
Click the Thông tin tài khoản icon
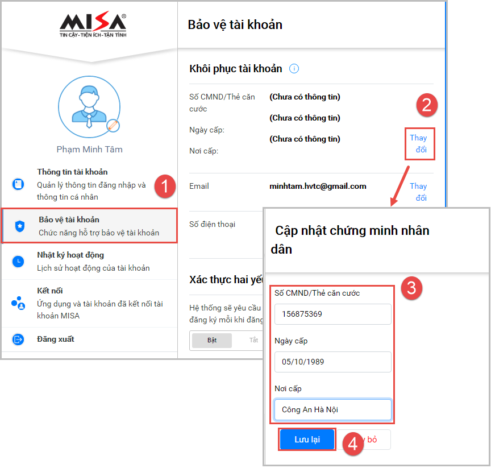point(18,184)
